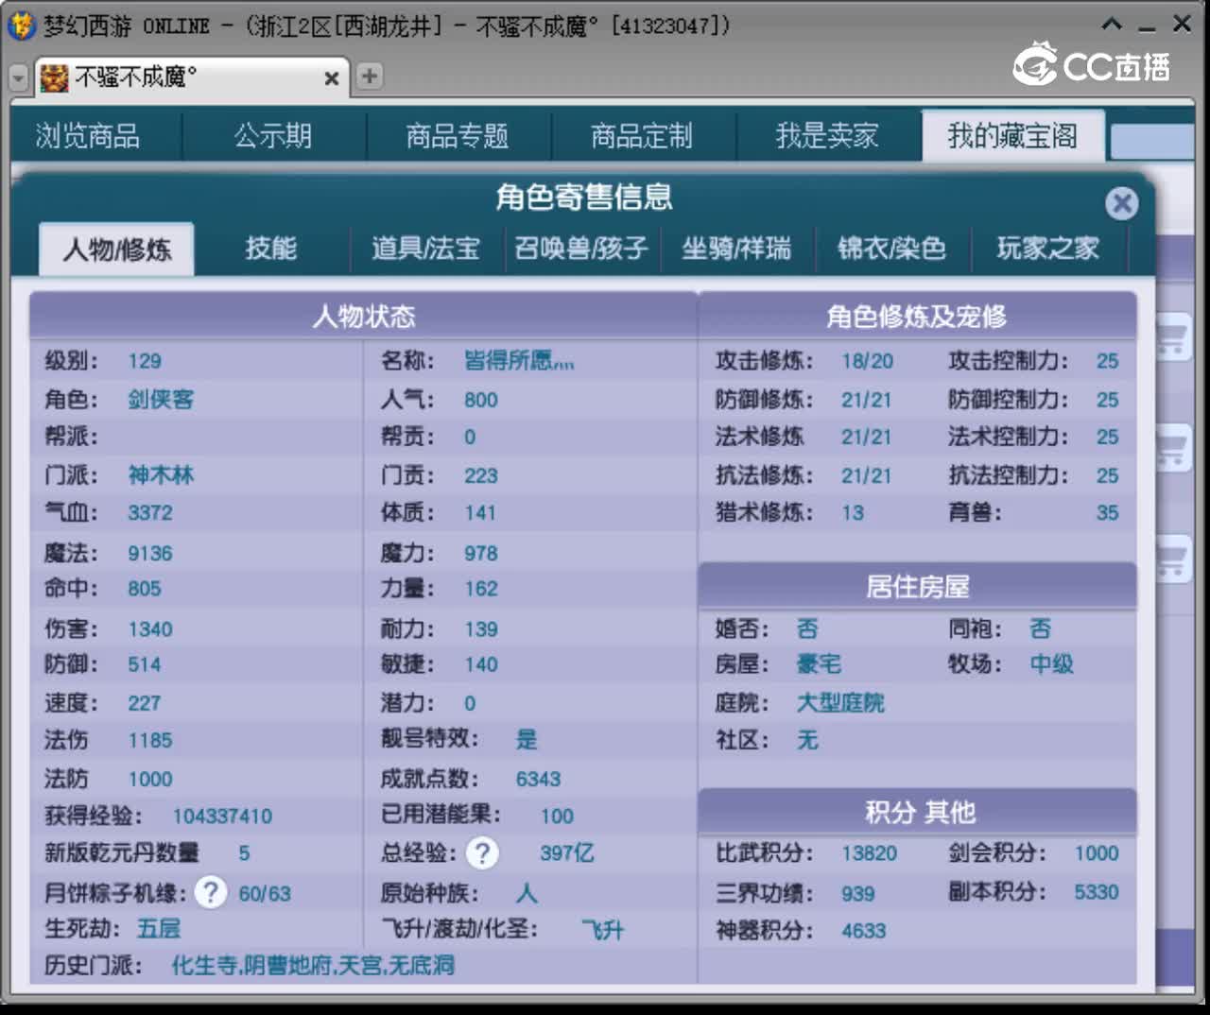The width and height of the screenshot is (1210, 1015).
Task: Click the 积分 其他 section header
Action: 917,812
